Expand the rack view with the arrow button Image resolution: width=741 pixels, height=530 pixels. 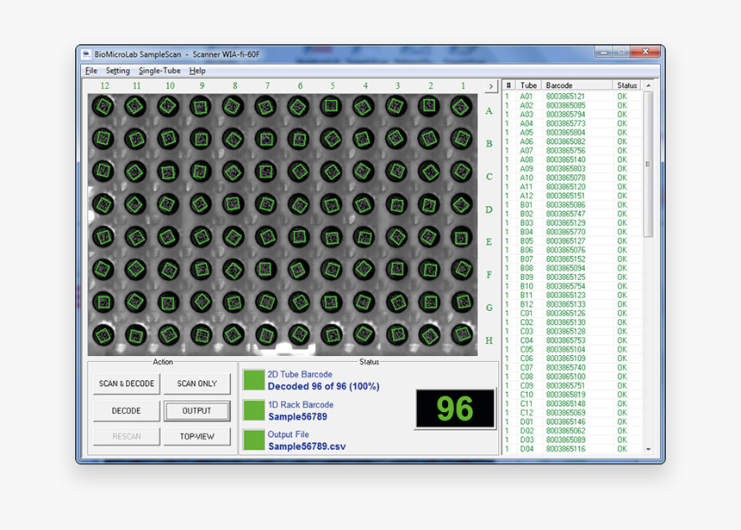click(491, 86)
